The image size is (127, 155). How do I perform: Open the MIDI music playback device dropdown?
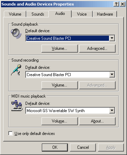click(x=112, y=110)
